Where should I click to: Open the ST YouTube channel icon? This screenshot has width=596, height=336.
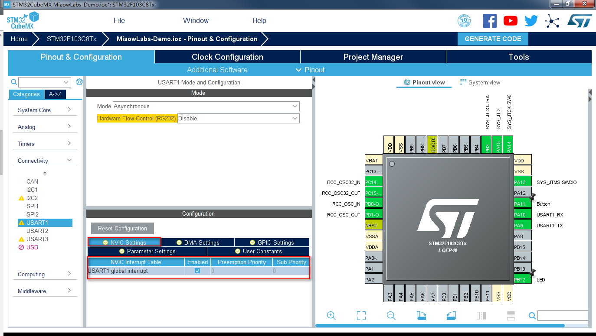coord(510,20)
